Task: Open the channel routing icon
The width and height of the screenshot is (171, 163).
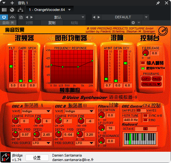Action: click(20, 10)
